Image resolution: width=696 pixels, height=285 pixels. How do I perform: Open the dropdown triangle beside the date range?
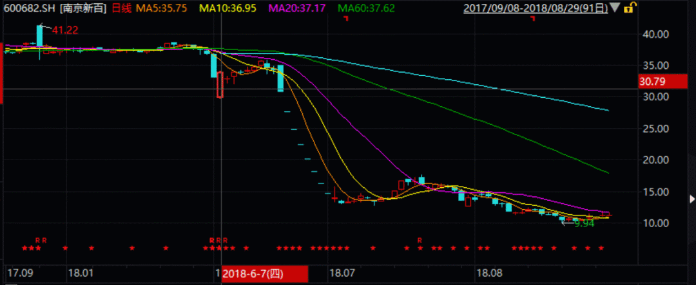(x=615, y=8)
